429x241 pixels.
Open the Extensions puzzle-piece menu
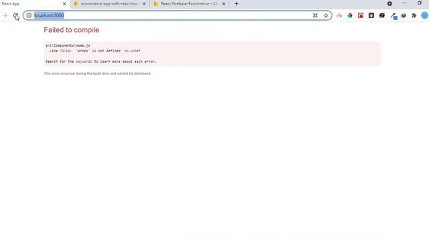coord(414,15)
